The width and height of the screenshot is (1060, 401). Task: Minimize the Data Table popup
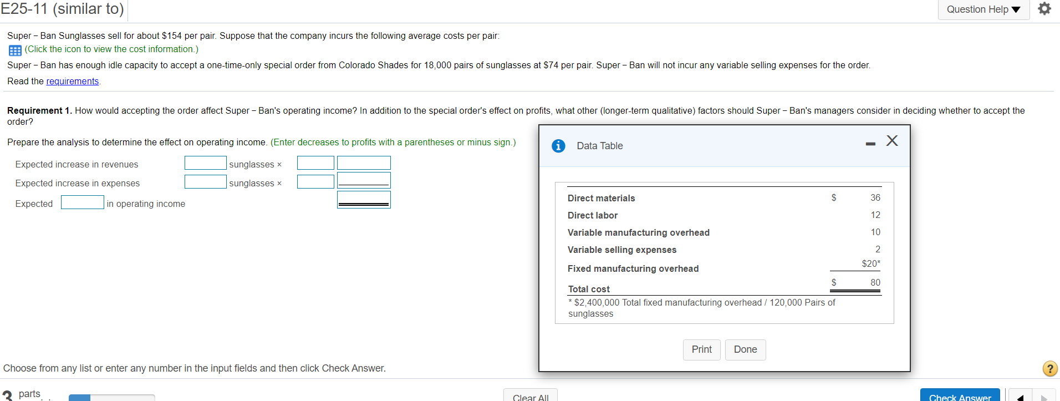[870, 144]
